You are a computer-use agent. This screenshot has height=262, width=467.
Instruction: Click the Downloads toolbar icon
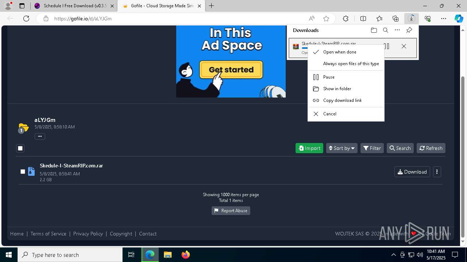(412, 19)
